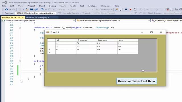Close the Form25.cs tab
The height and width of the screenshot is (102, 182).
click(x=23, y=18)
